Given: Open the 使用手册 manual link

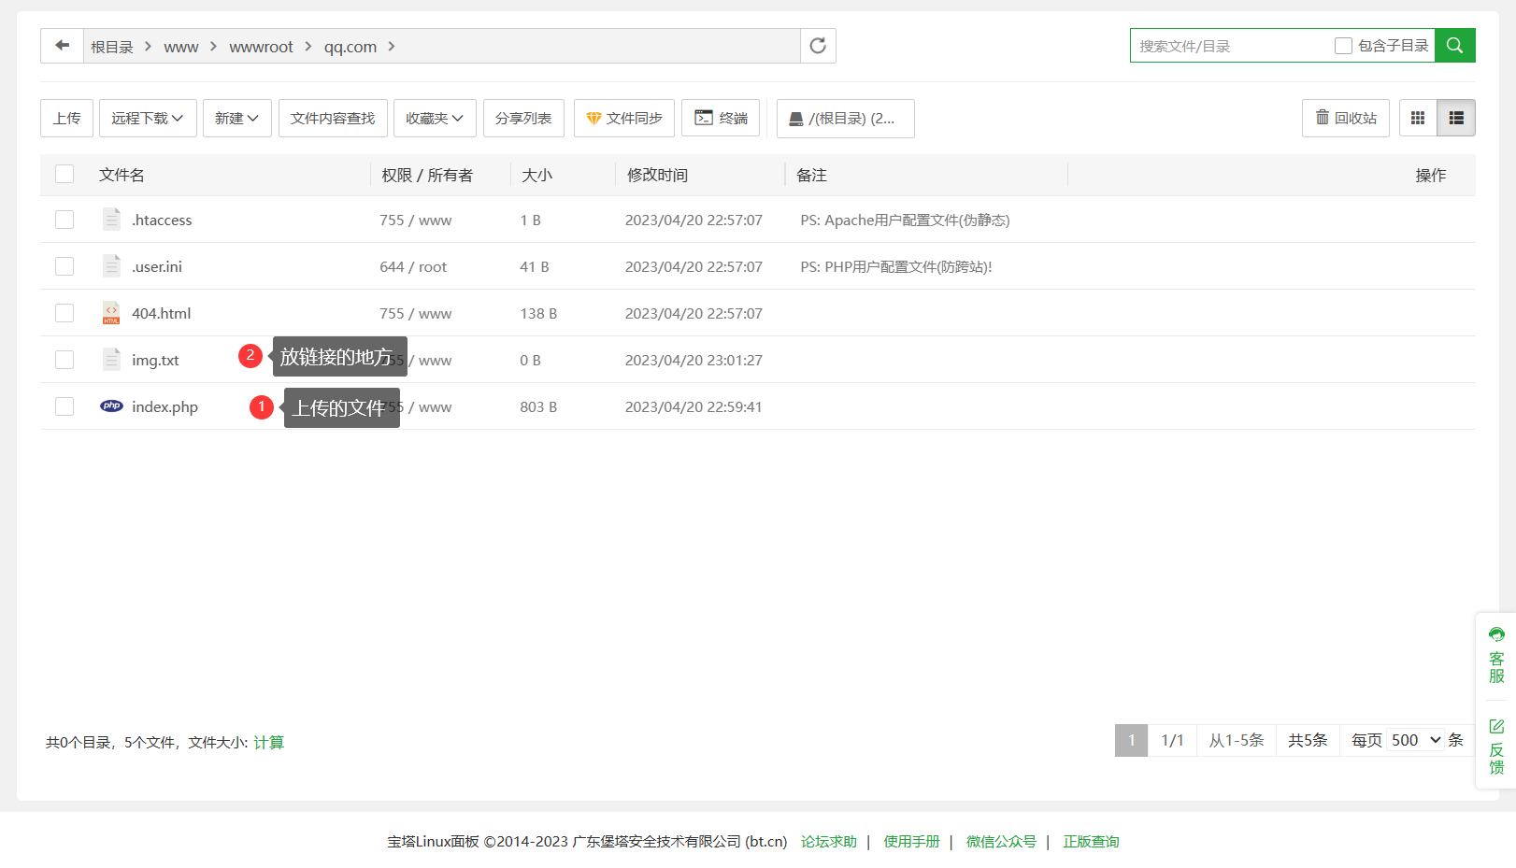Looking at the screenshot, I should (x=911, y=841).
